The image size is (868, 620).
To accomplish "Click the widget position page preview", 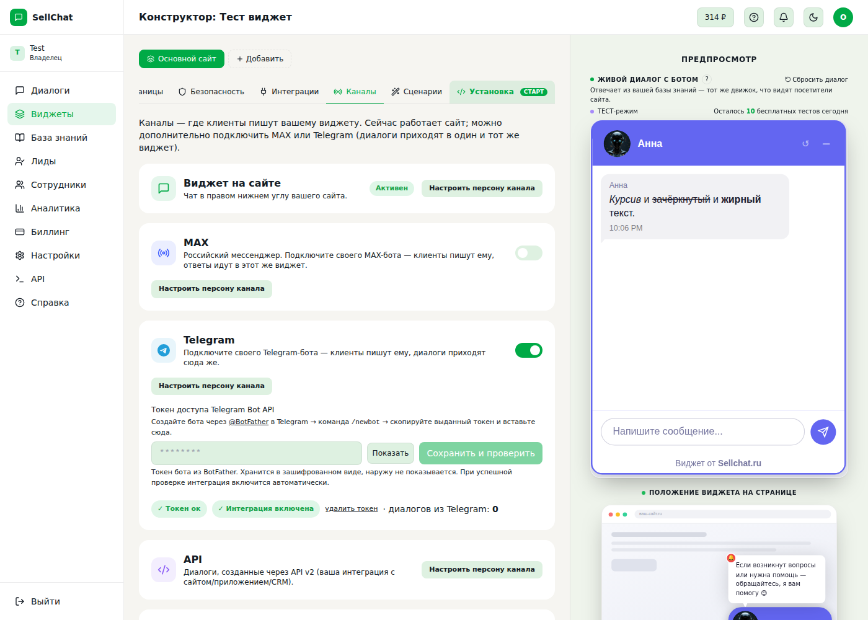I will coord(719,563).
